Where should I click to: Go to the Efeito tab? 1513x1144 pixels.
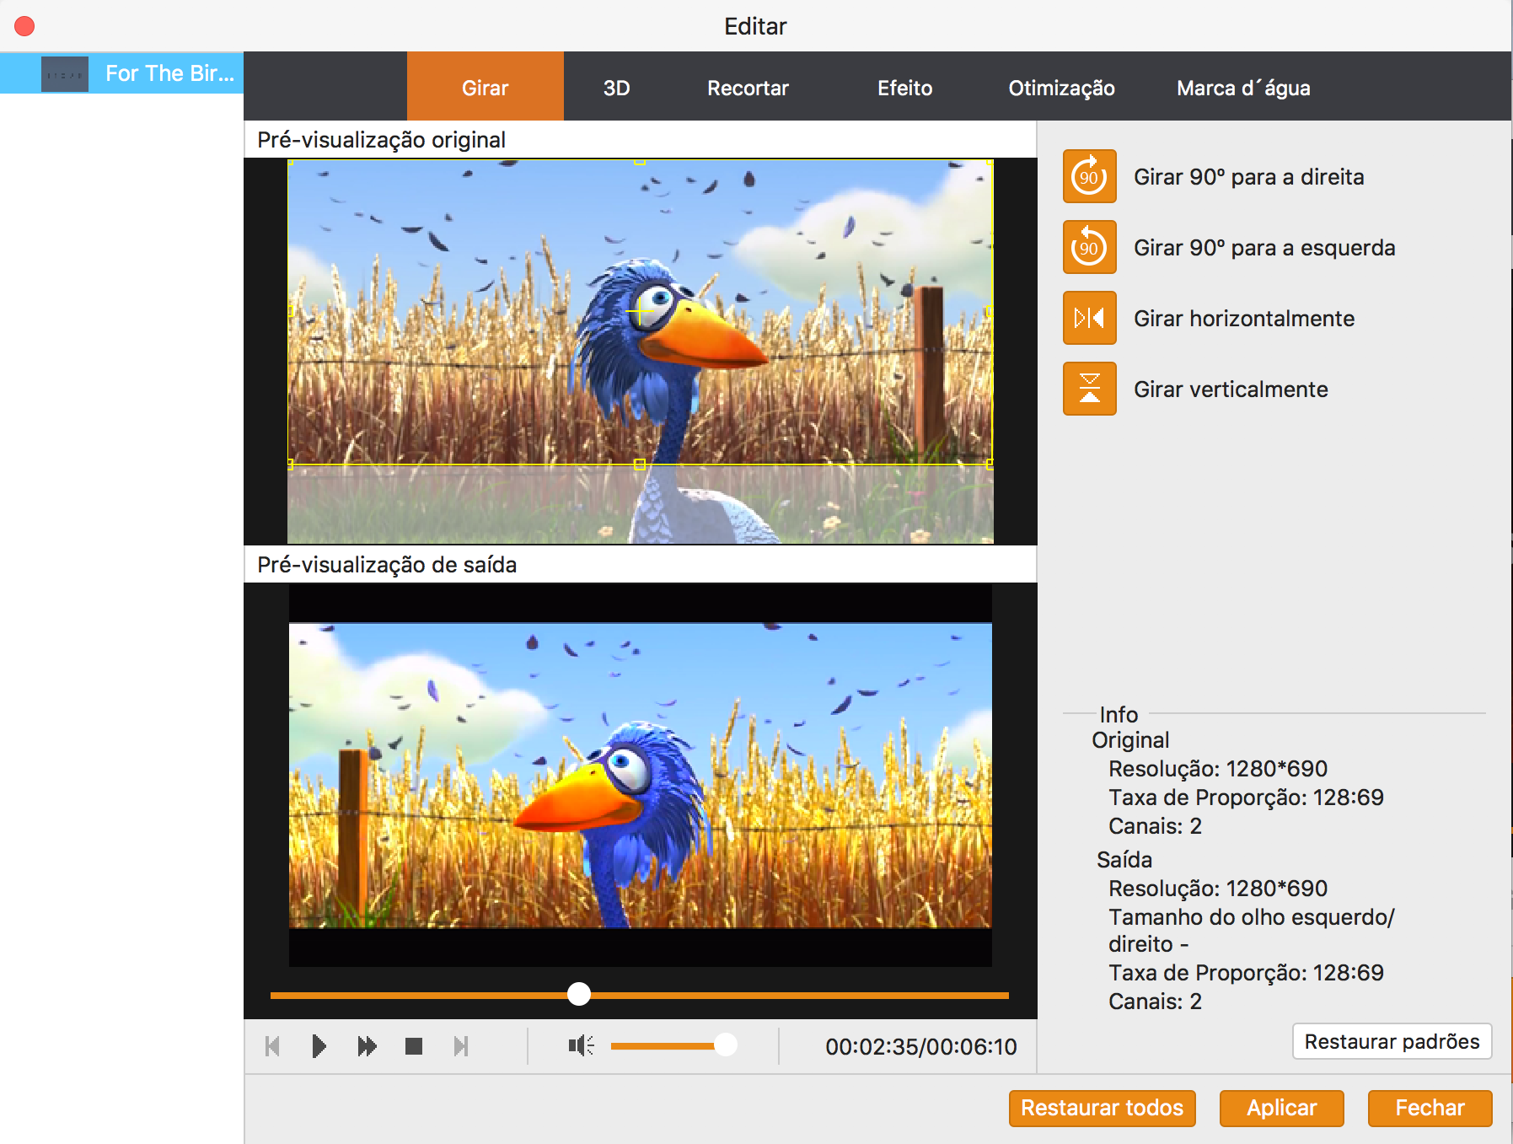point(904,88)
